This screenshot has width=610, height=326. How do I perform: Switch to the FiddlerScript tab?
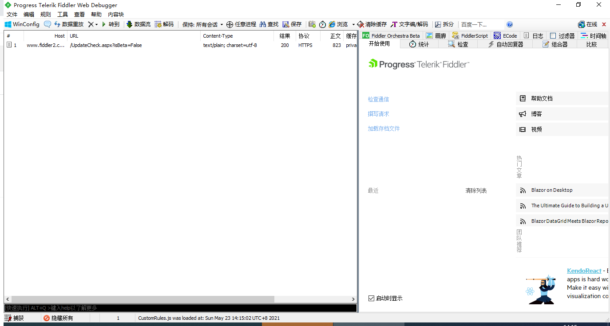[470, 35]
